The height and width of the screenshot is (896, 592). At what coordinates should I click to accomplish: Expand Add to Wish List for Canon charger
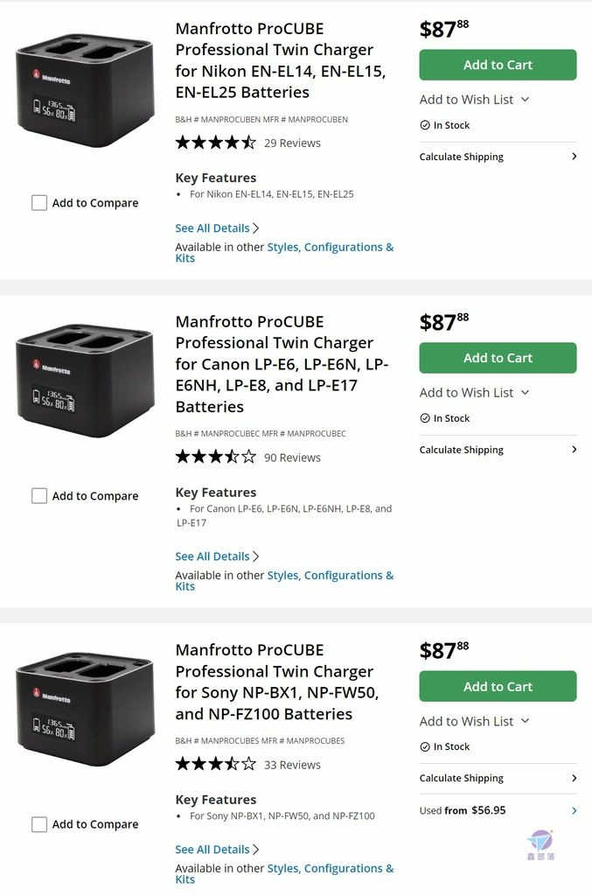click(x=475, y=393)
